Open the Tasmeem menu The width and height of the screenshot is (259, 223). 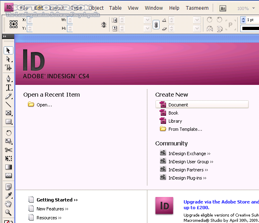[x=197, y=8]
